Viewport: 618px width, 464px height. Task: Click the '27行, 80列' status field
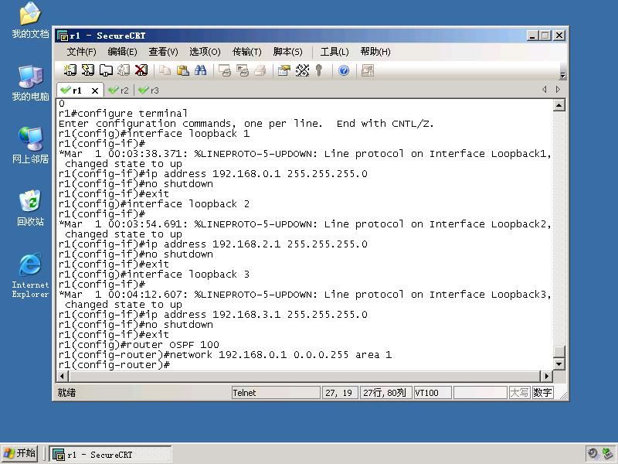click(x=385, y=393)
